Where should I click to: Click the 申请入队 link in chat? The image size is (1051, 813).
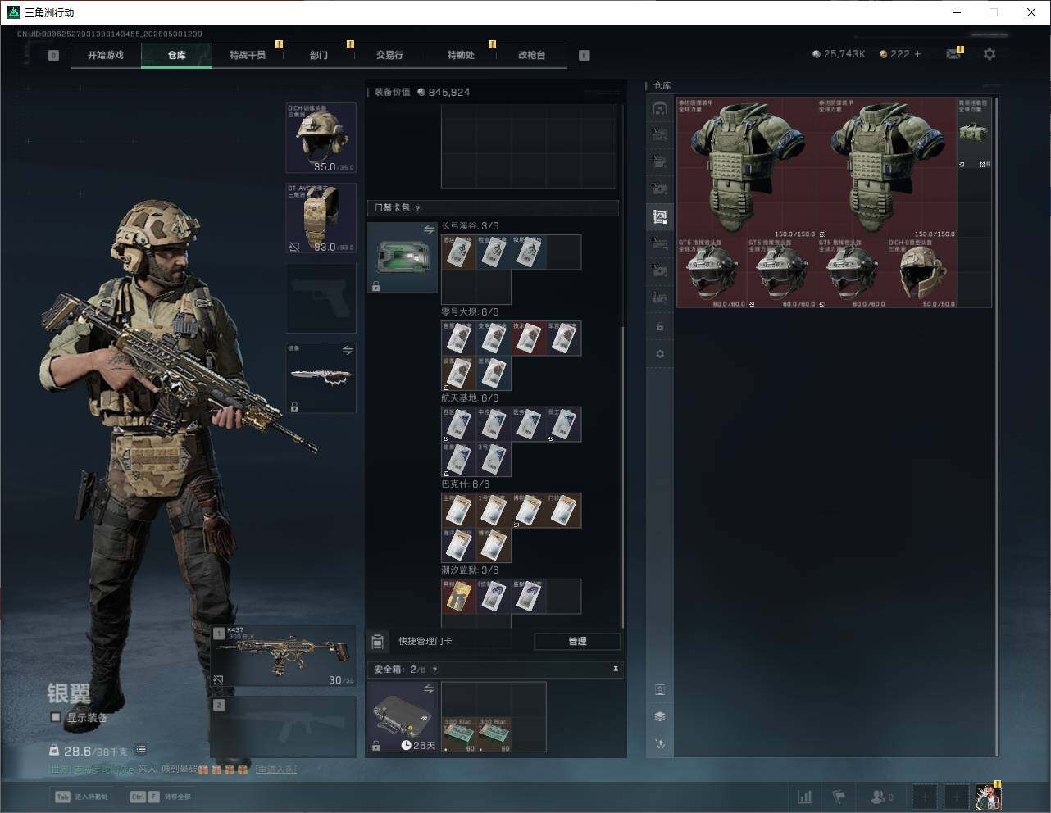pos(276,770)
